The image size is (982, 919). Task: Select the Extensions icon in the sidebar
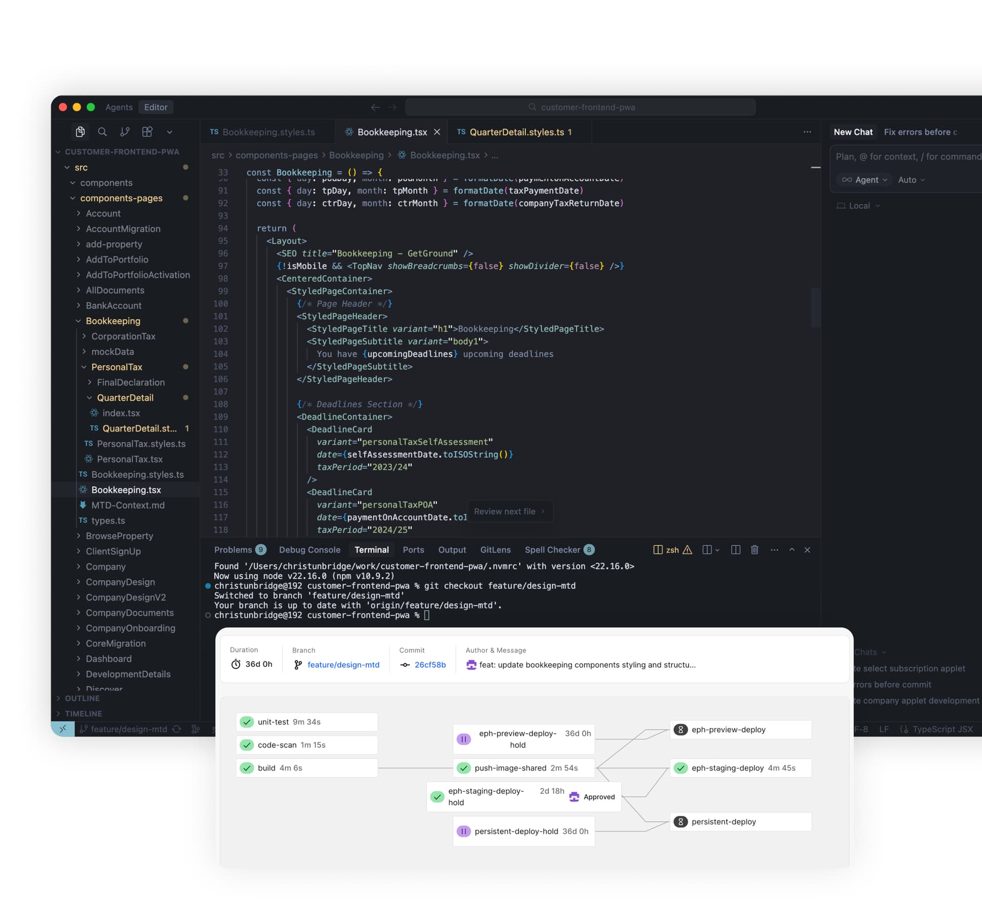(147, 132)
